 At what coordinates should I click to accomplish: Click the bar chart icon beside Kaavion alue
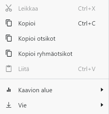(x=9, y=90)
